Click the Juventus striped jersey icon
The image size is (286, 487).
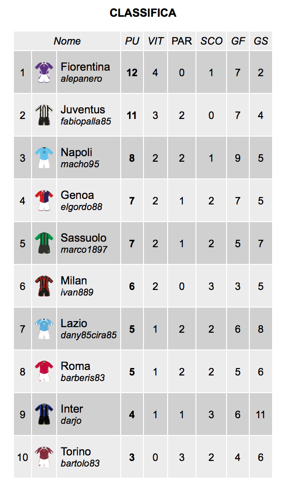coord(44,115)
